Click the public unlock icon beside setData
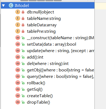The height and width of the screenshot is (109, 106). pos(23,44)
